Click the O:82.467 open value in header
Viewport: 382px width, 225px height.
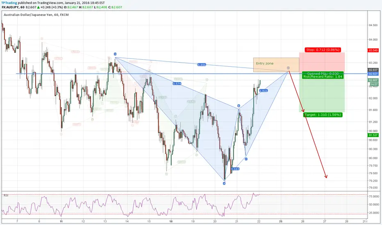[71, 7]
